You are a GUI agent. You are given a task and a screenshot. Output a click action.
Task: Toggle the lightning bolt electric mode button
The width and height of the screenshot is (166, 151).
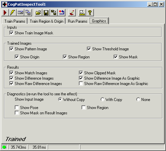(13, 13)
